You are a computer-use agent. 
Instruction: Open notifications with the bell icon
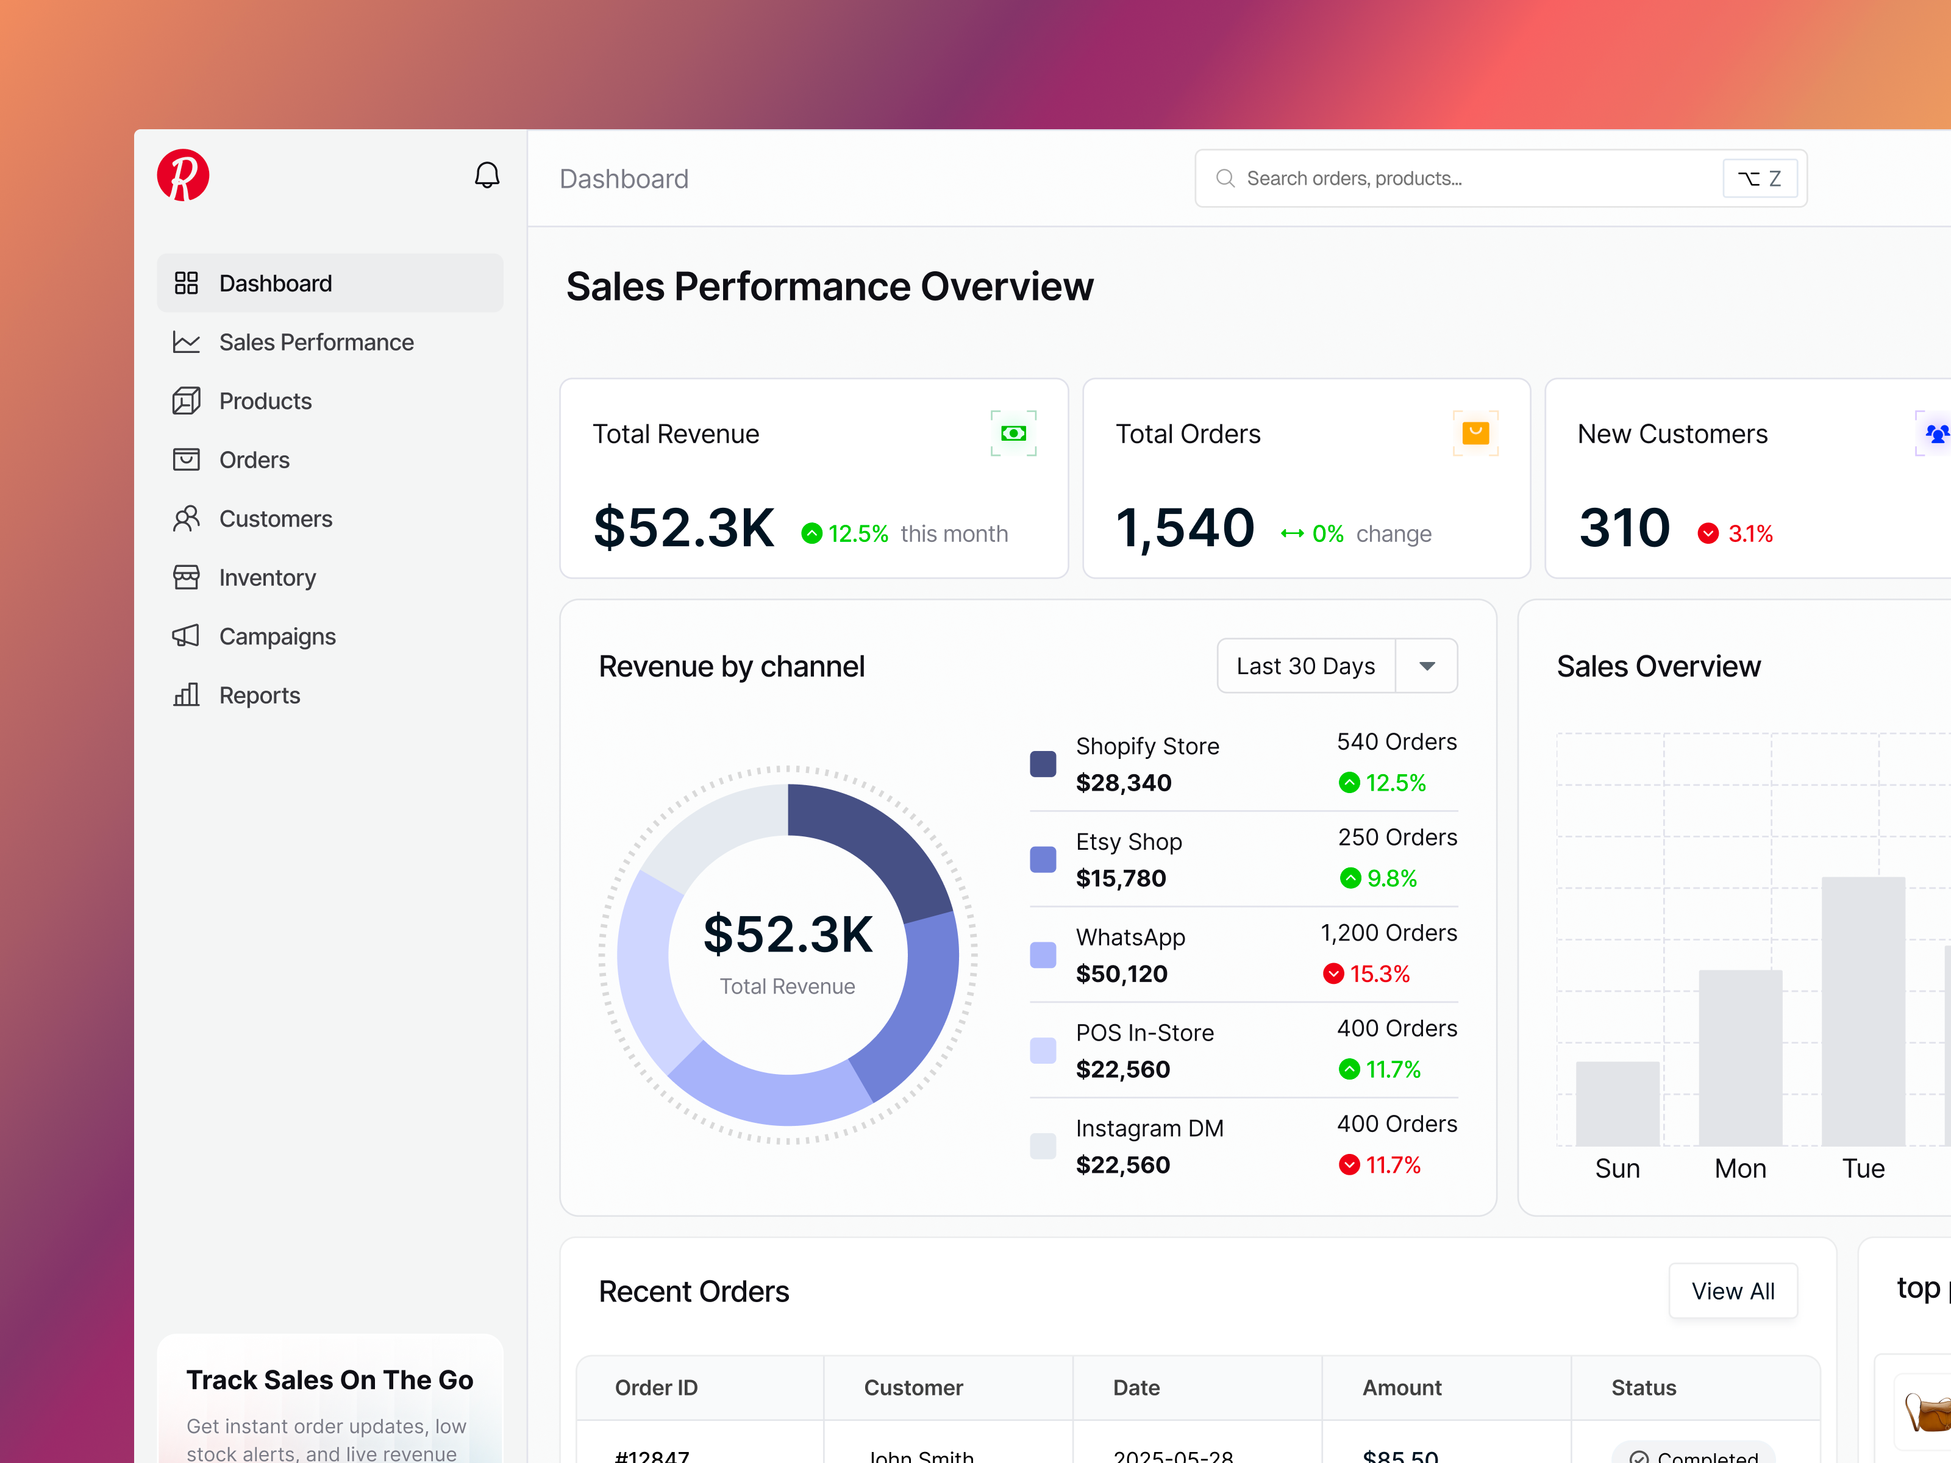click(487, 174)
